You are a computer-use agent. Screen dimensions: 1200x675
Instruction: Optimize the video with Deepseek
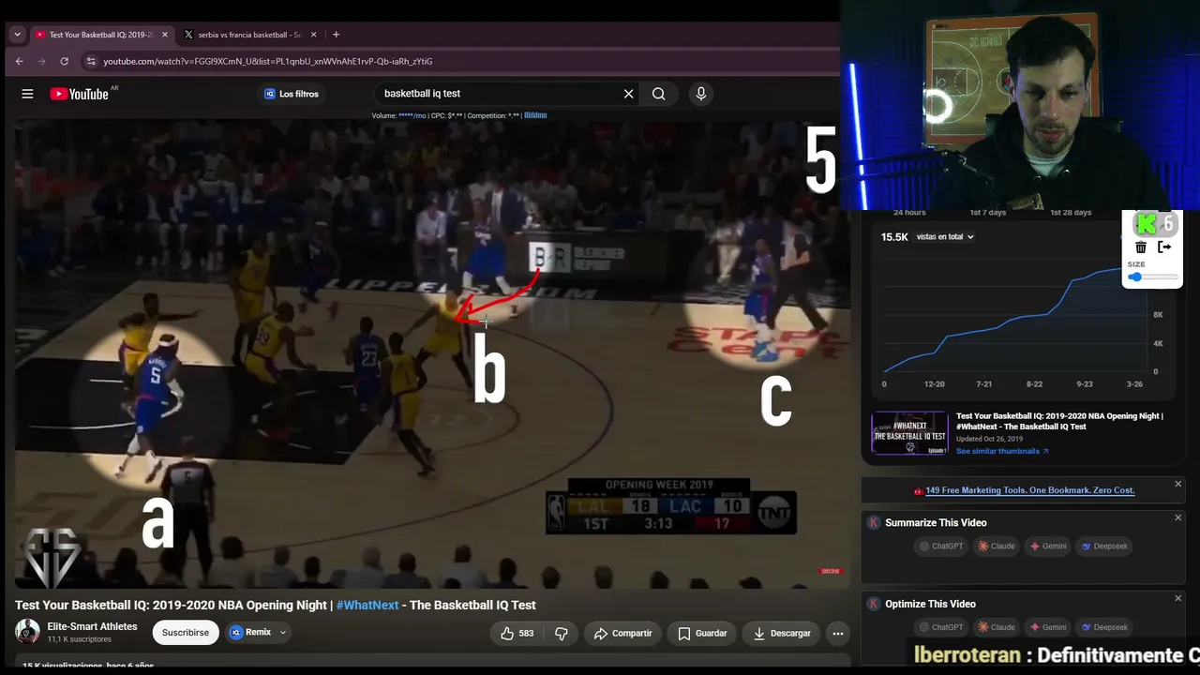[x=1104, y=627]
